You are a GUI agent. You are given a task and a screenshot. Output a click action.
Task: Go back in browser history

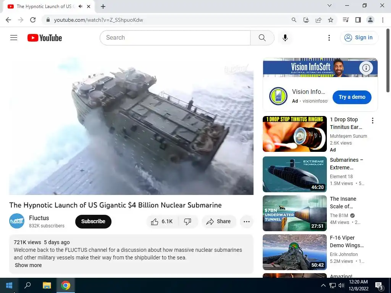pyautogui.click(x=8, y=20)
